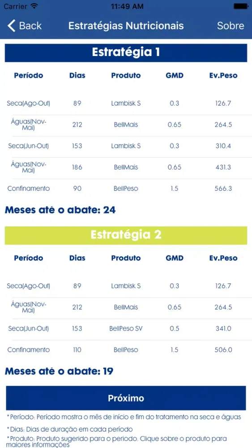
Task: Select the Seca(Jun-Out) row with 310.4
Action: (x=126, y=146)
